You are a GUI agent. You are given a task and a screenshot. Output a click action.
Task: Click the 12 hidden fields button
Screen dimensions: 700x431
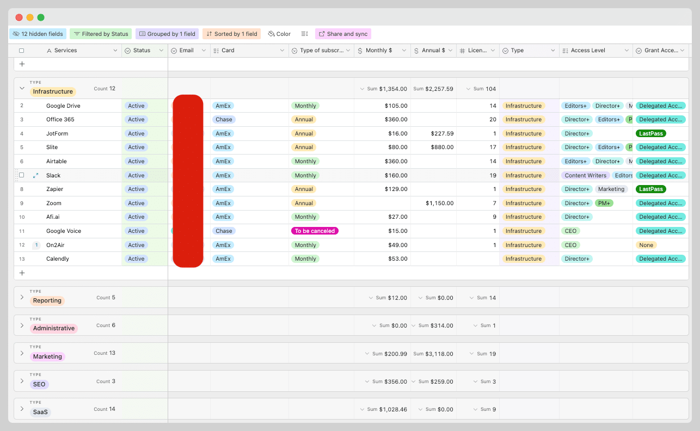pos(38,34)
